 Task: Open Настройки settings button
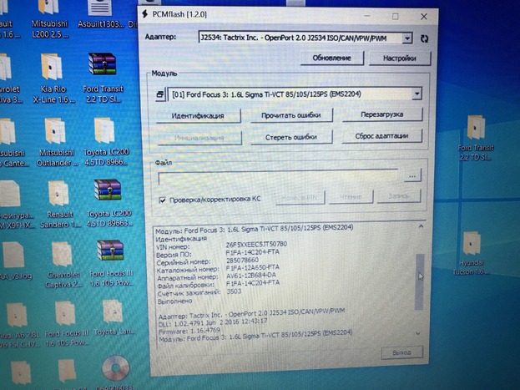click(394, 58)
